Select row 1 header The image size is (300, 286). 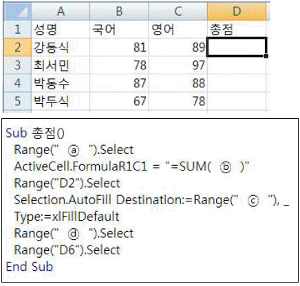17,29
